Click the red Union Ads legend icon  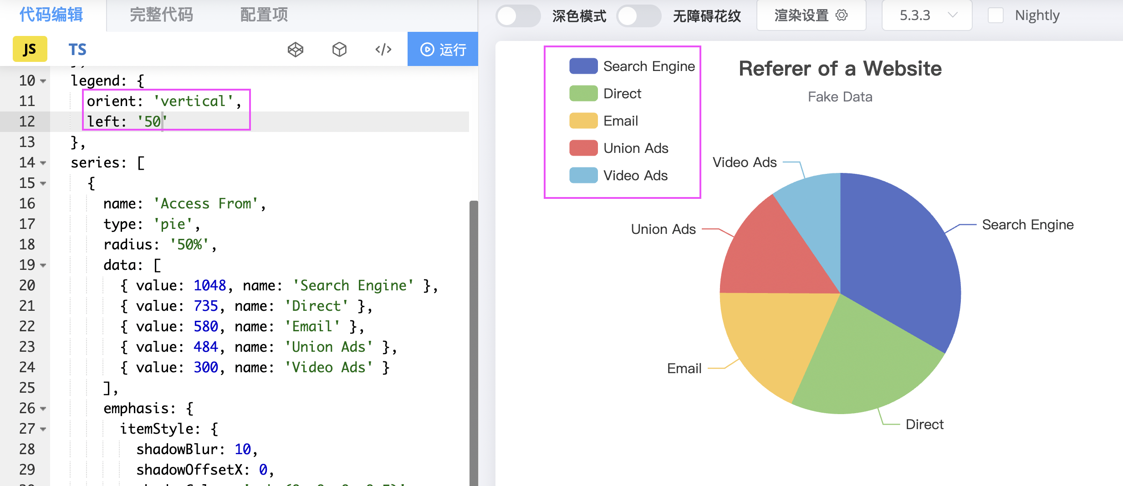583,148
